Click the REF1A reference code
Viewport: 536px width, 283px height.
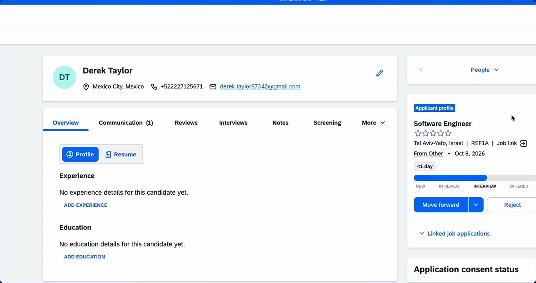pyautogui.click(x=480, y=143)
